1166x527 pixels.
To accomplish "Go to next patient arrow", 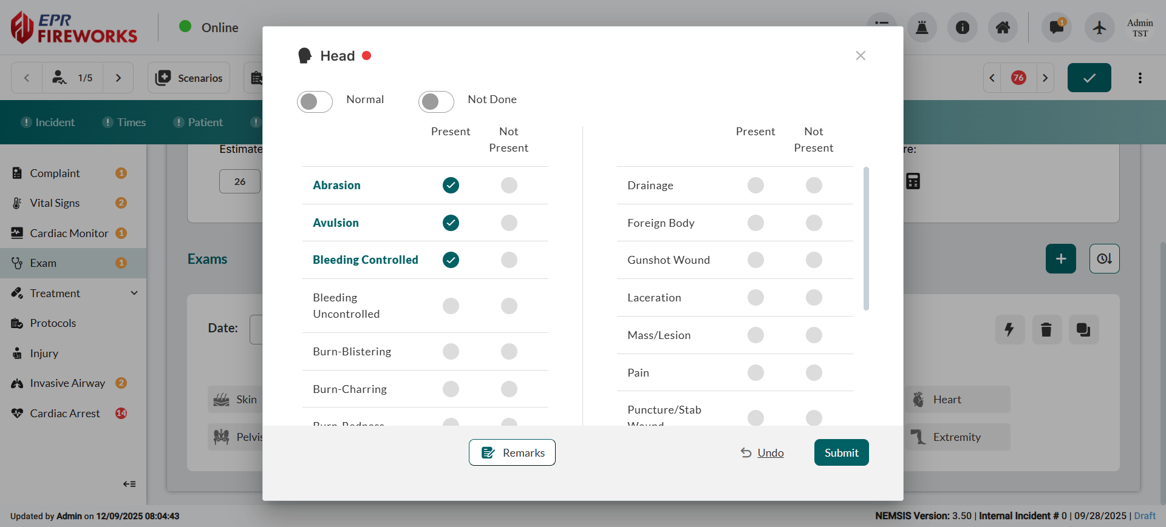I will [x=118, y=78].
